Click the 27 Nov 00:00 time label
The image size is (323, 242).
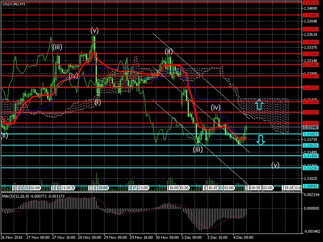click(38, 238)
